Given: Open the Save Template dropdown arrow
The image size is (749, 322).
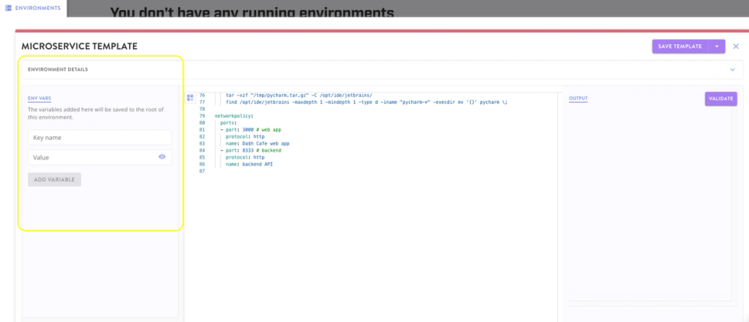Looking at the screenshot, I should tap(717, 47).
